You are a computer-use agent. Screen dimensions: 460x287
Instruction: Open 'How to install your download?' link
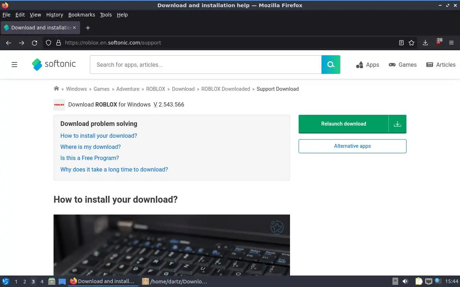click(98, 136)
